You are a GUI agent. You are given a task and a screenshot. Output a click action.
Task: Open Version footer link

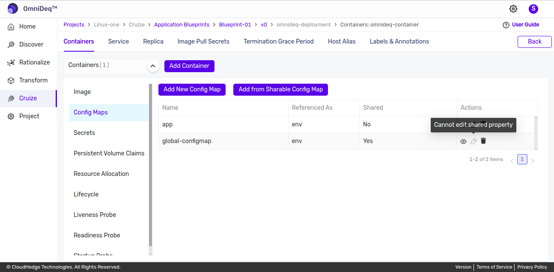pyautogui.click(x=463, y=267)
